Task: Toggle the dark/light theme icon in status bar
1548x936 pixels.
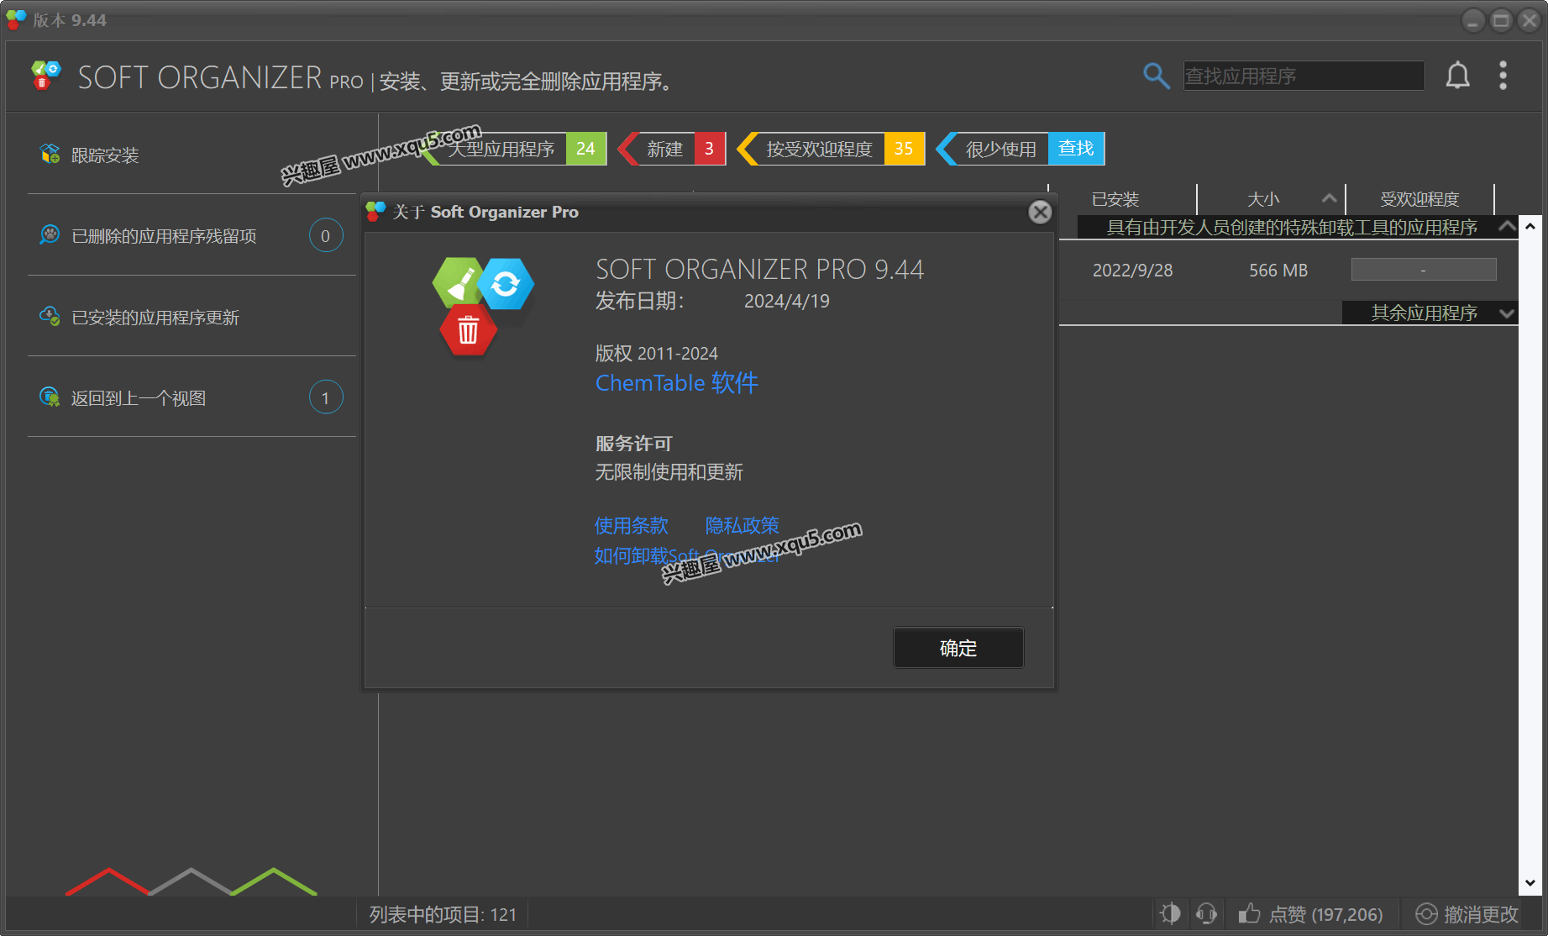Action: click(1170, 913)
